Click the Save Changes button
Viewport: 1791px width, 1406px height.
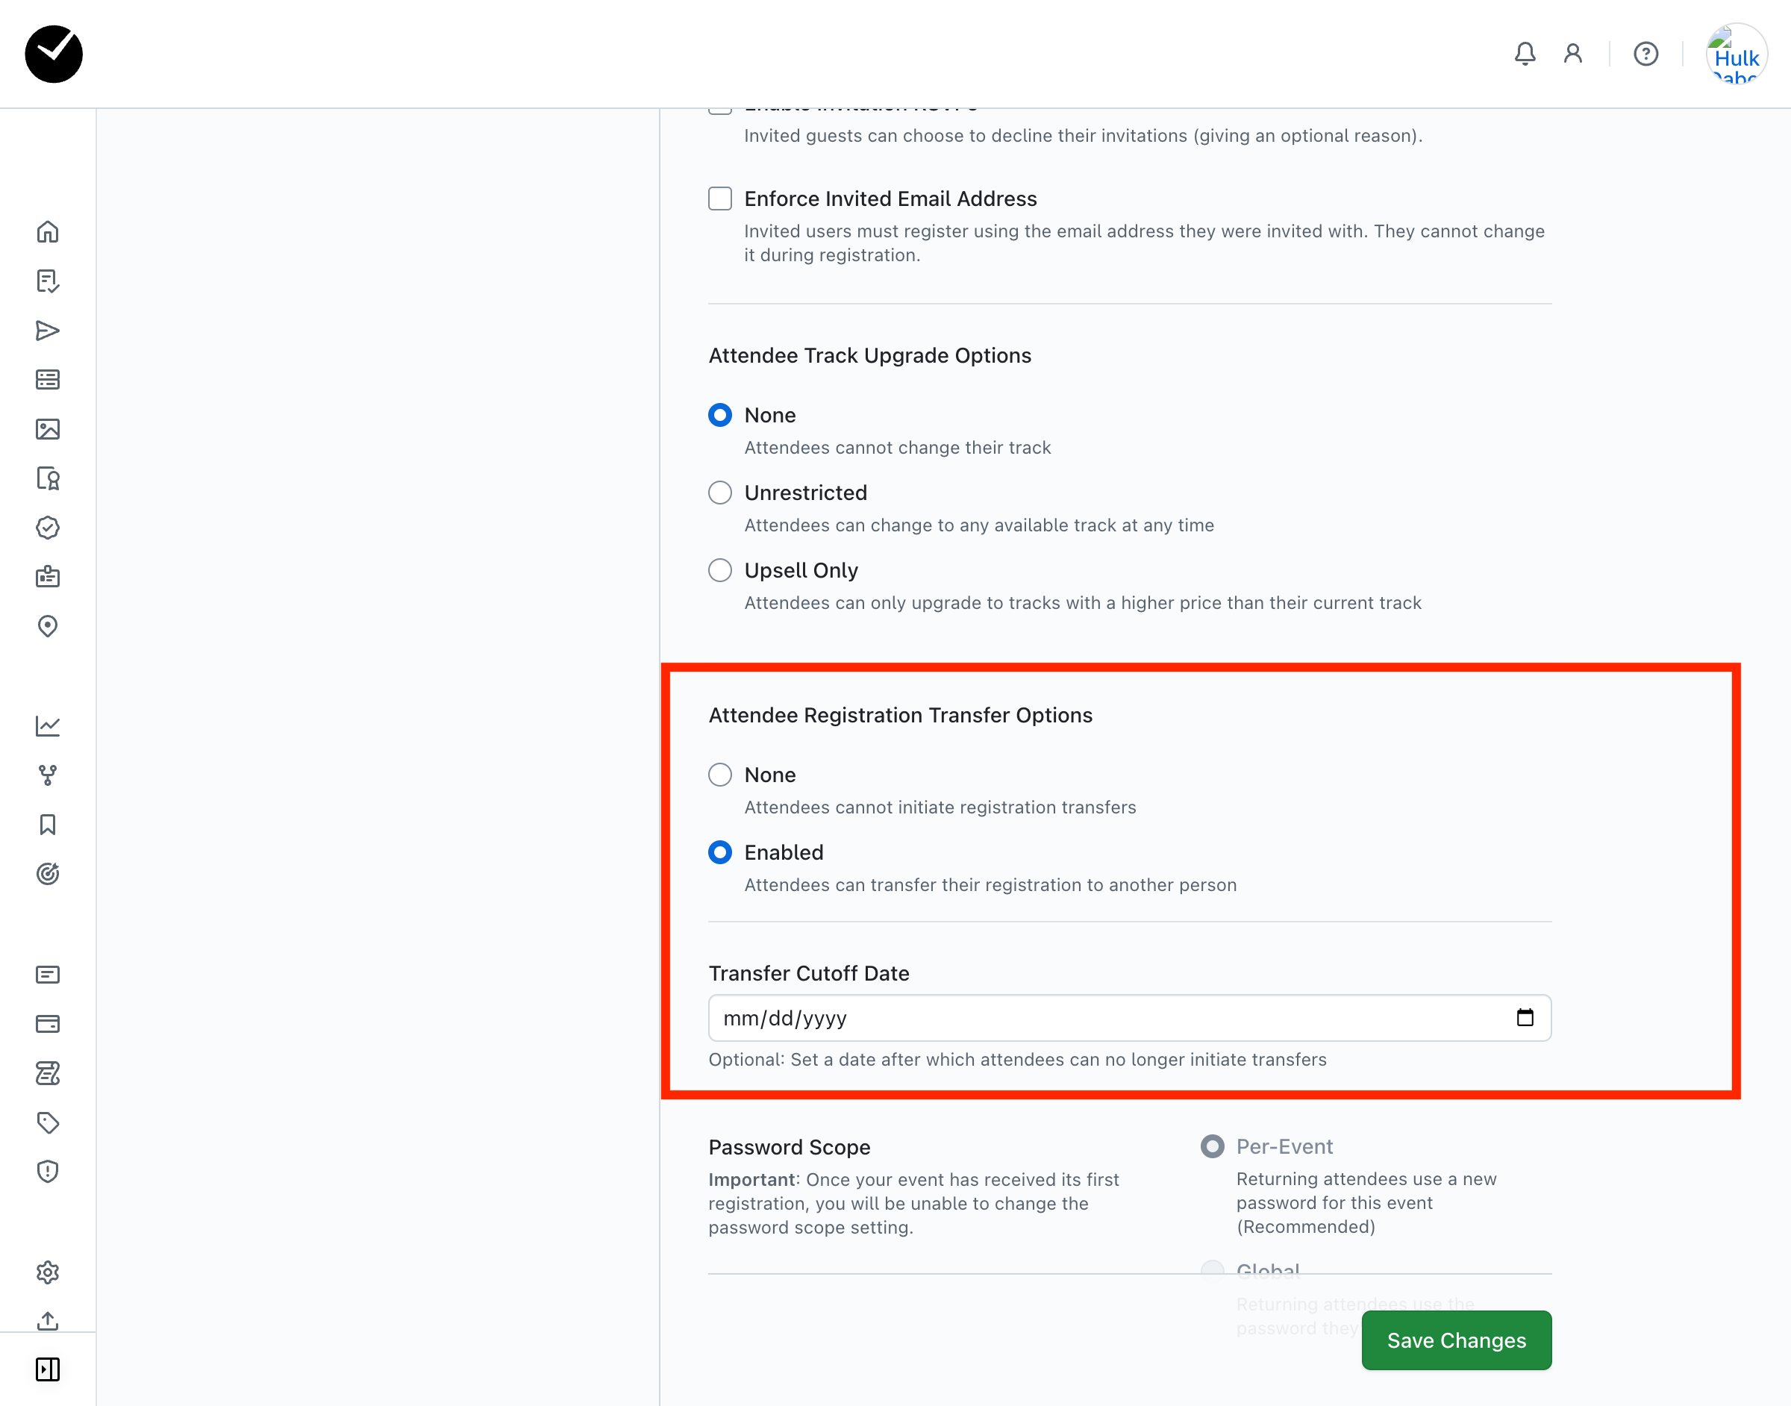[x=1456, y=1340]
